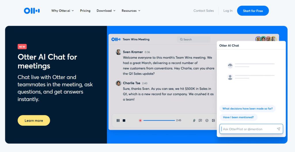The image size is (295, 152).
Task: Click the user avatar placeholder in the AI Chat
Action: pyautogui.click(x=230, y=77)
